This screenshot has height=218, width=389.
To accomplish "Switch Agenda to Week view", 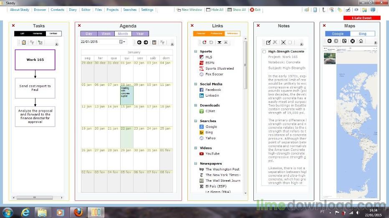I will click(x=106, y=34).
